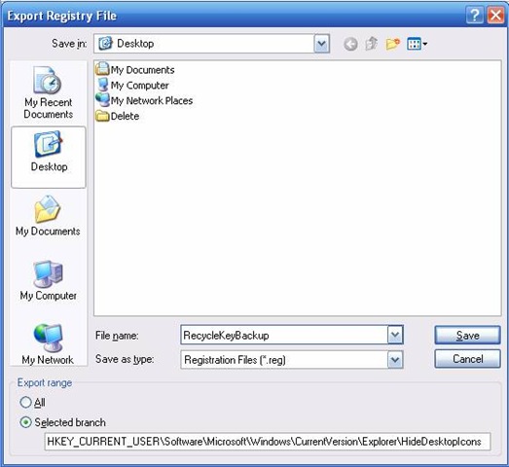Expand the File name dropdown arrow

tap(395, 335)
